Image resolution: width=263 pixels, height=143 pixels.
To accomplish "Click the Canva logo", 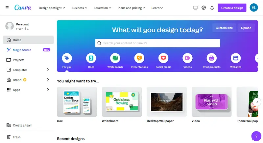I will [x=23, y=7].
